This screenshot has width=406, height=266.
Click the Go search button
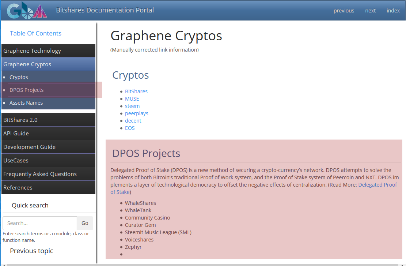pyautogui.click(x=85, y=223)
